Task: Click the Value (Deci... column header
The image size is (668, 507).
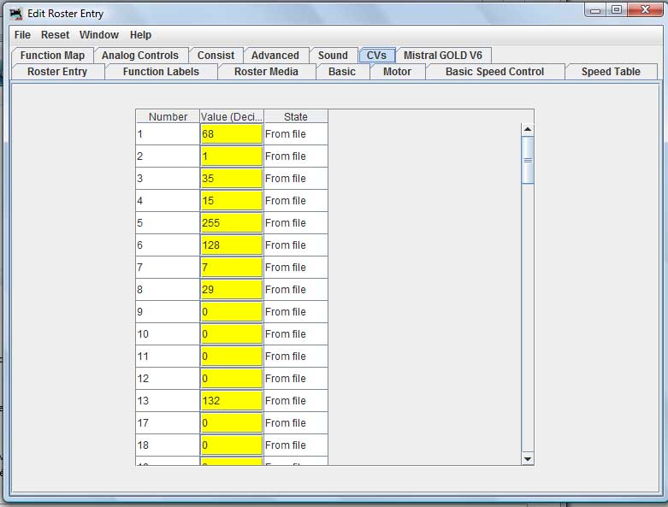Action: (x=232, y=116)
